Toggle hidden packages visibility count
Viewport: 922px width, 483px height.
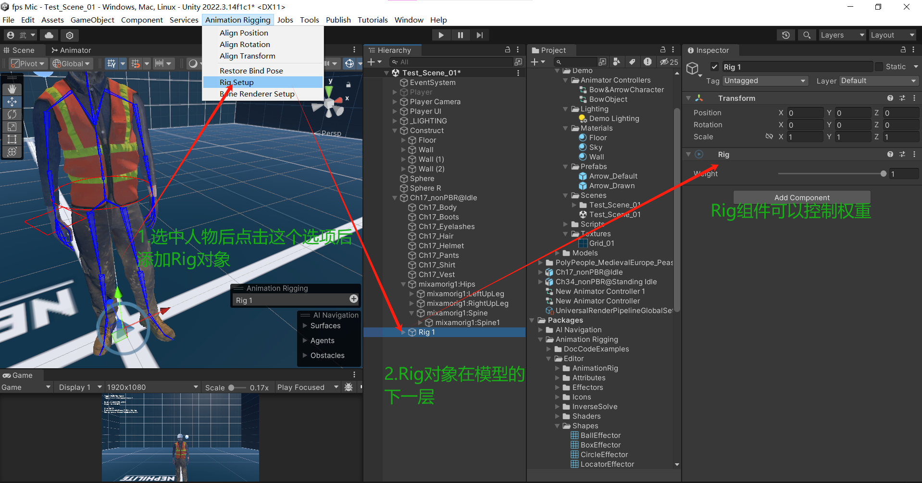[x=669, y=62]
